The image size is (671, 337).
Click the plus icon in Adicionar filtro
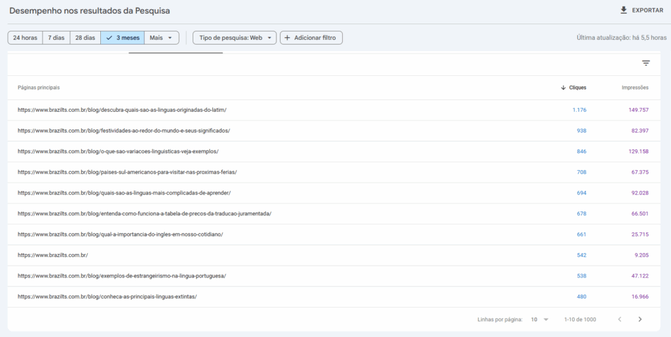pyautogui.click(x=287, y=38)
